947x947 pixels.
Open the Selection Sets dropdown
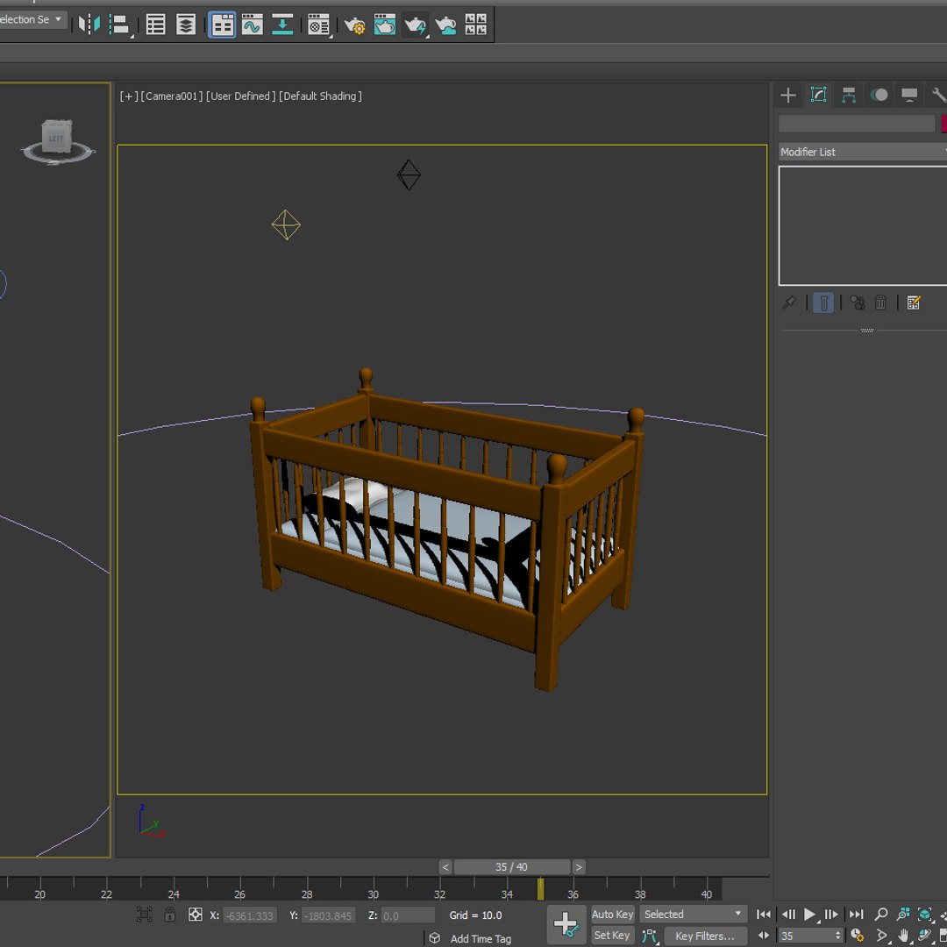pos(32,19)
